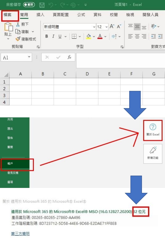Expand the Fill Color palette arrow
This screenshot has width=165, height=244.
94,37
